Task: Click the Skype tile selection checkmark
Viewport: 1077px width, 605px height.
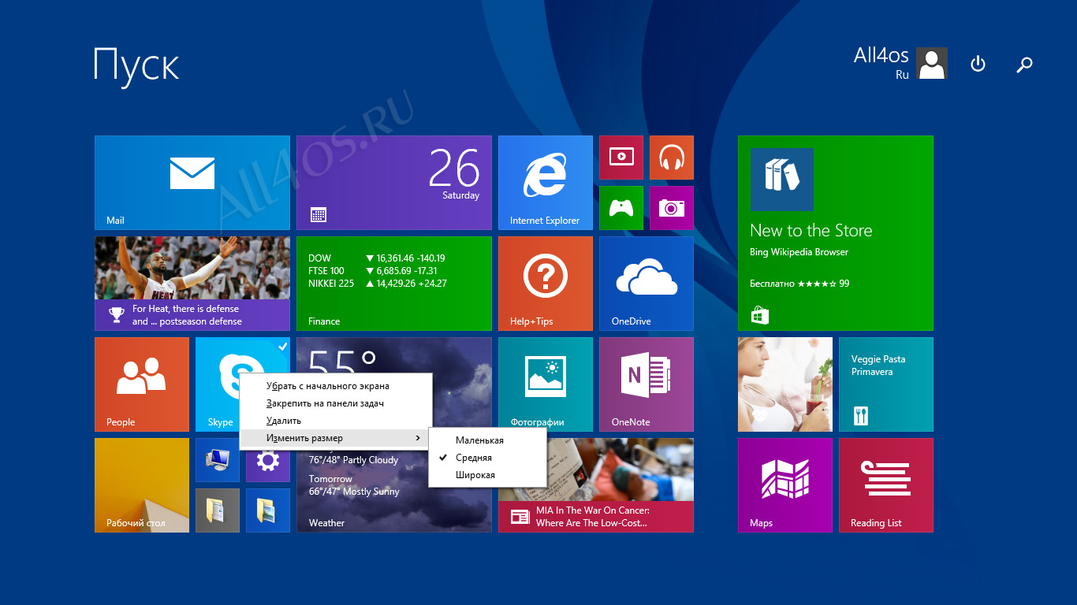Action: [283, 346]
